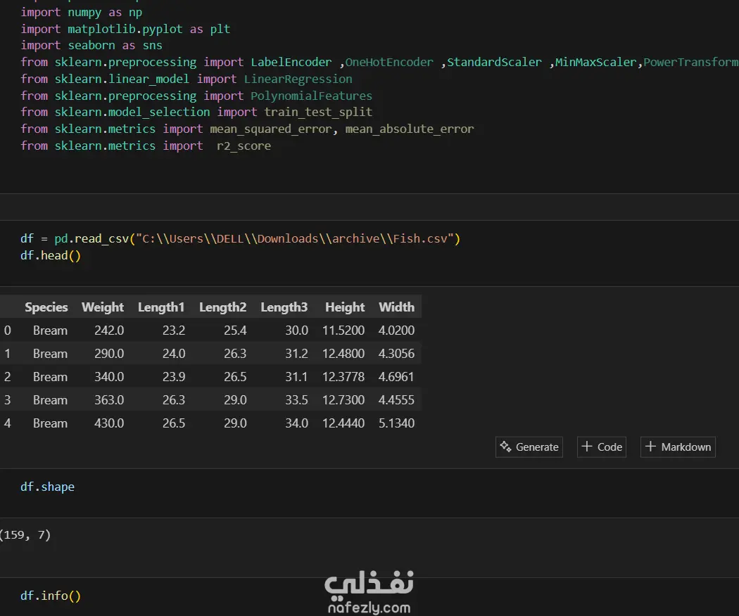Focus the df.shape code cell
Screen dimensions: 739x616
pos(48,487)
